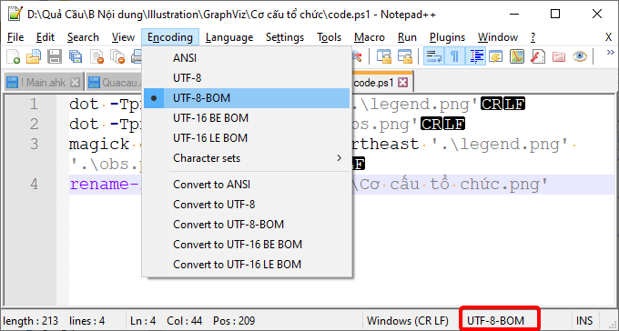Click the New file toolbar icon
619x331 pixels.
click(x=13, y=56)
